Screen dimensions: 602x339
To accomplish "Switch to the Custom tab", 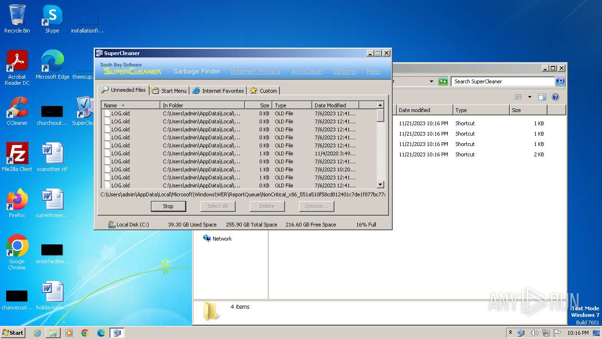I will [263, 90].
